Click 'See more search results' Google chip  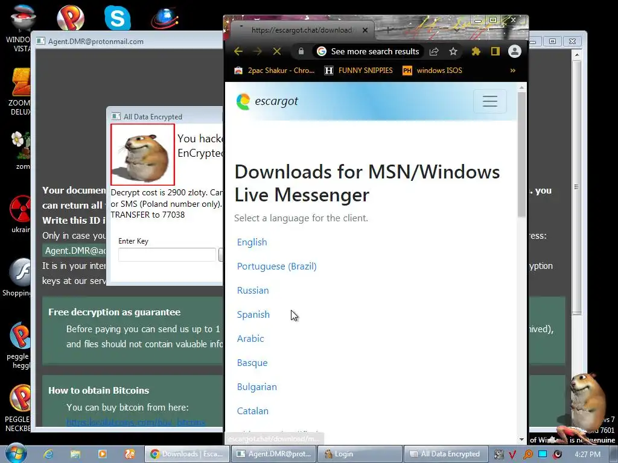coord(369,52)
